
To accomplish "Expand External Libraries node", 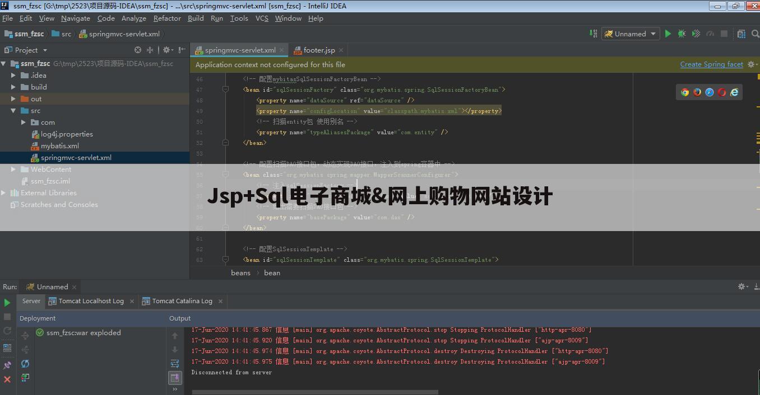I will click(4, 193).
